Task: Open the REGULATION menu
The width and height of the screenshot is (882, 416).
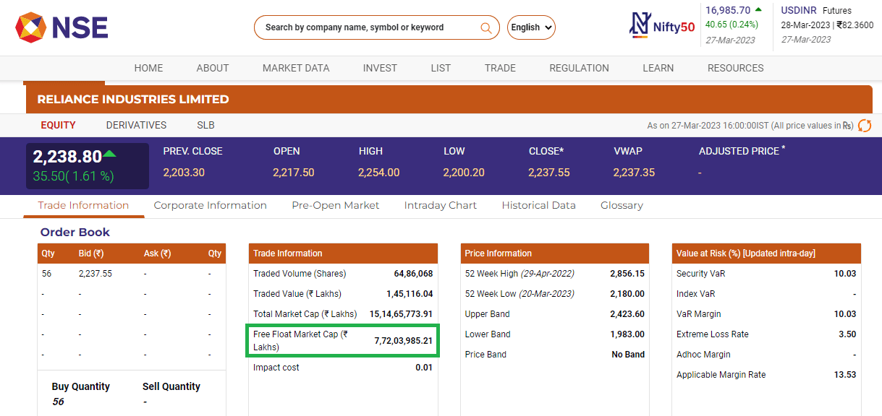Action: (579, 68)
